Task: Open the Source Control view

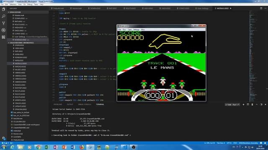Action: pyautogui.click(x=3, y=23)
